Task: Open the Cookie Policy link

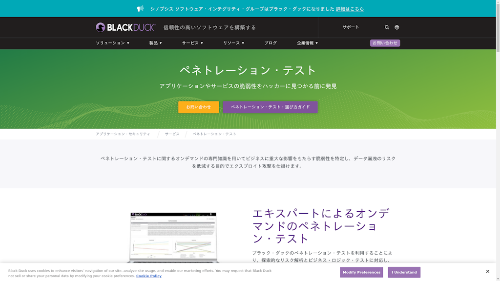Action: click(x=148, y=276)
